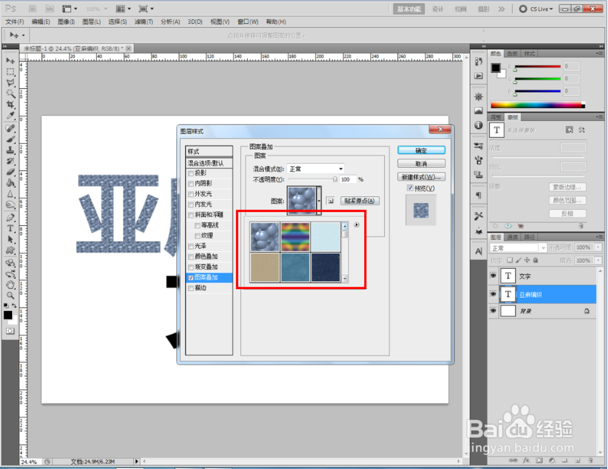Open pattern picker flyout menu arrow
The image size is (608, 469).
coord(356,225)
